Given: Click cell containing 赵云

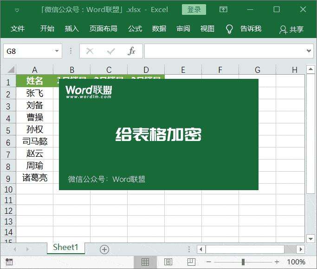Looking at the screenshot, I should 34,154.
